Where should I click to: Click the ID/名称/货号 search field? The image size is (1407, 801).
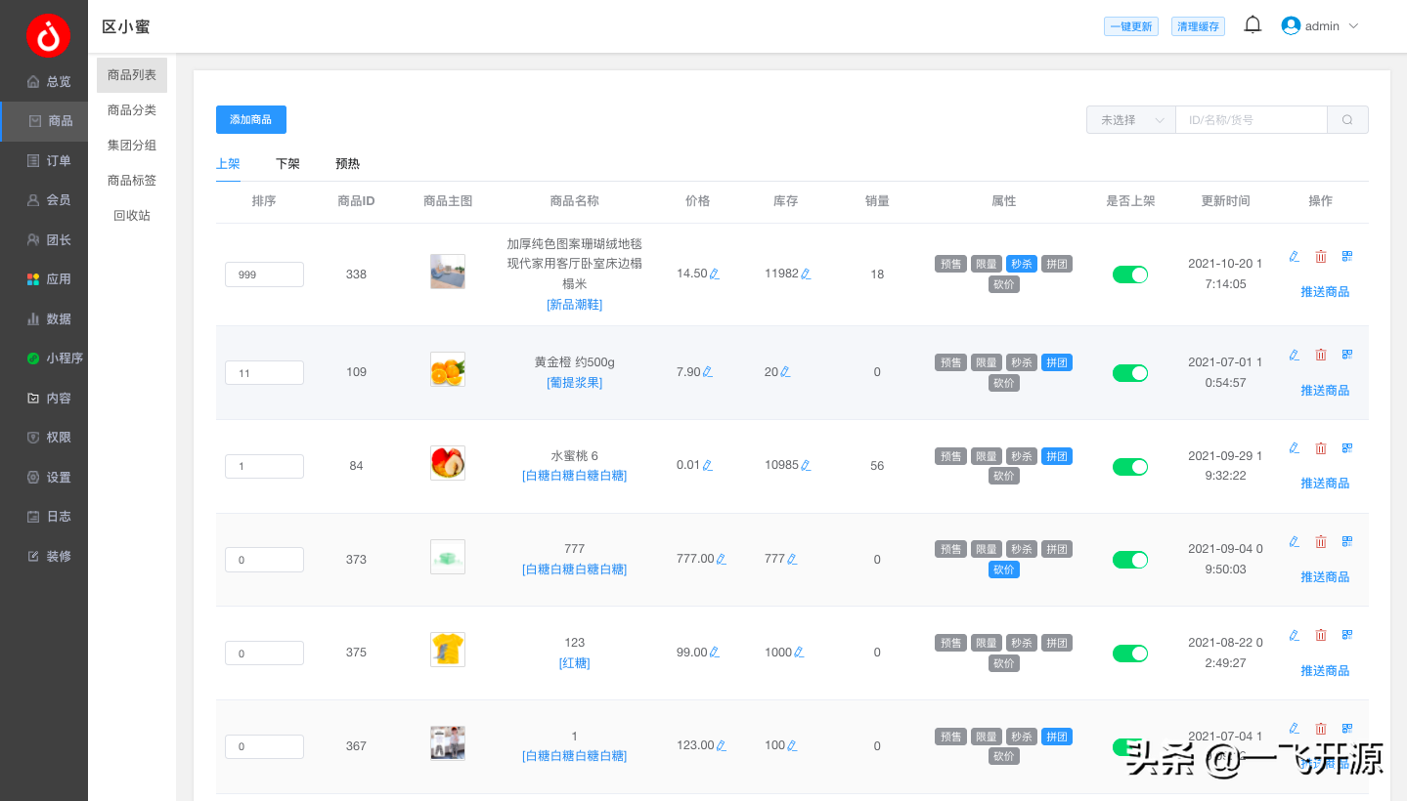(1252, 120)
